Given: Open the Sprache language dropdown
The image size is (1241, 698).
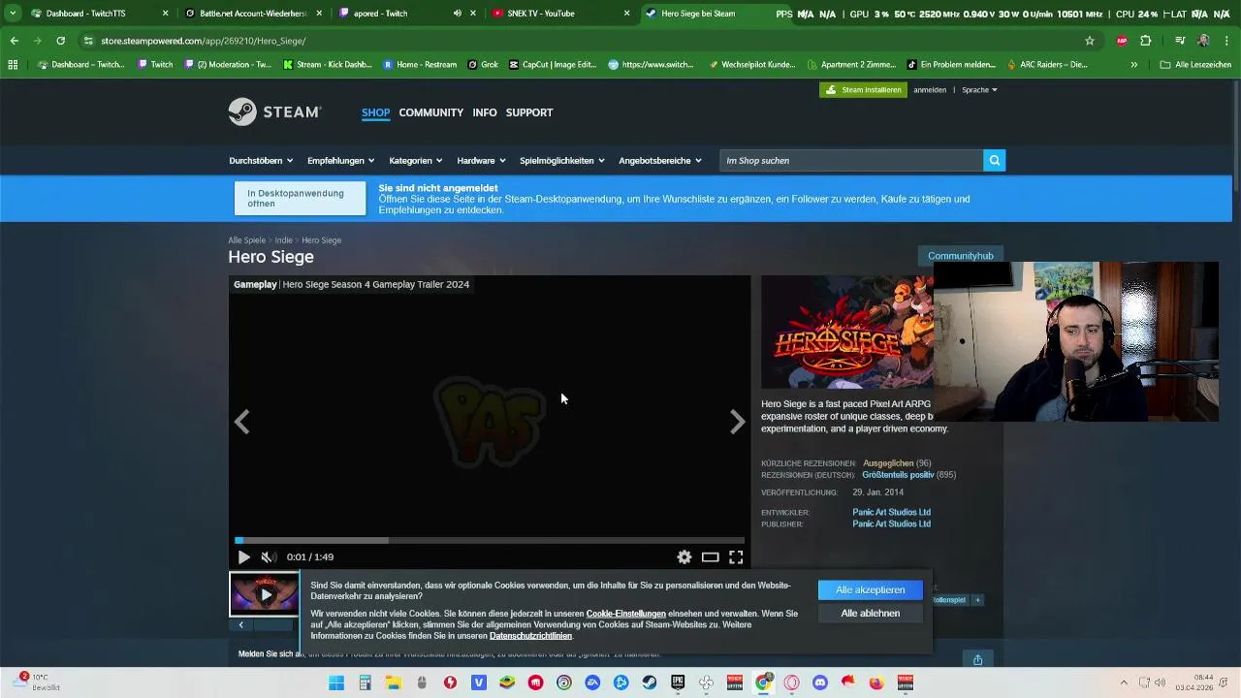Looking at the screenshot, I should click(979, 90).
